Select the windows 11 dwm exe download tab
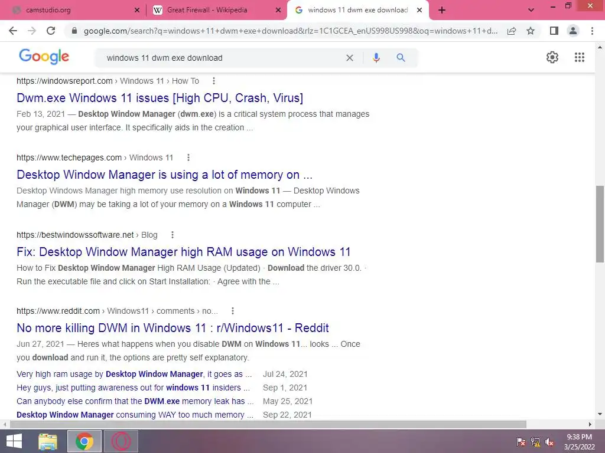This screenshot has height=453, width=605. [357, 10]
